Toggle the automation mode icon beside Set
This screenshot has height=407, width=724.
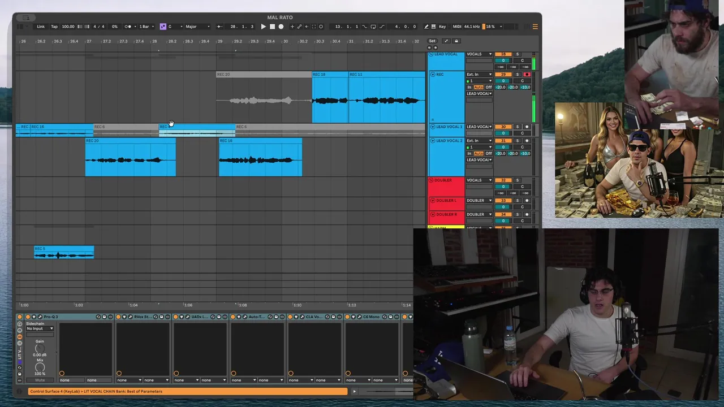pyautogui.click(x=446, y=41)
